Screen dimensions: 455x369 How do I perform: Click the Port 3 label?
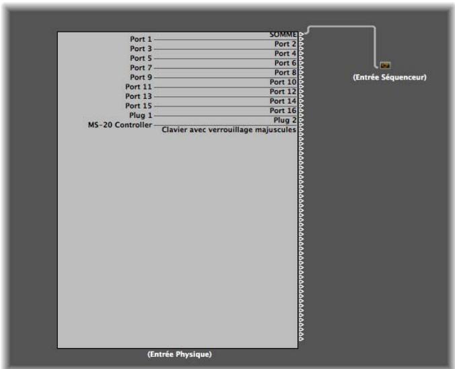tap(141, 48)
